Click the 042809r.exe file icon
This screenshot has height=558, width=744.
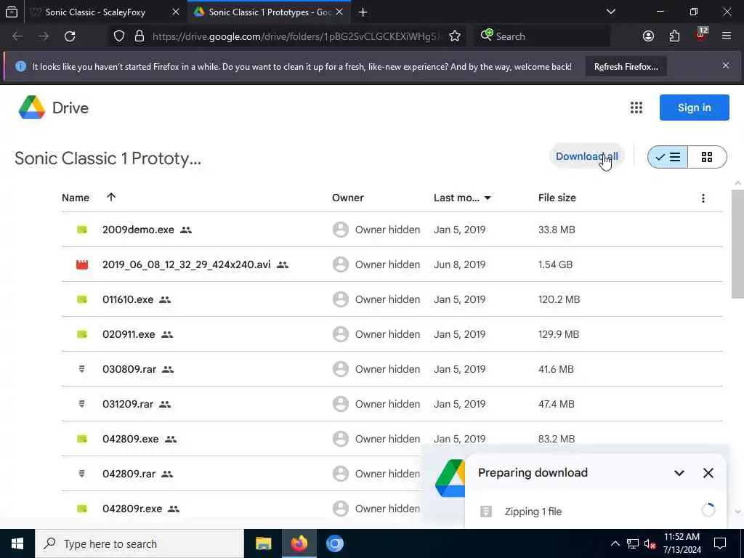pos(82,509)
